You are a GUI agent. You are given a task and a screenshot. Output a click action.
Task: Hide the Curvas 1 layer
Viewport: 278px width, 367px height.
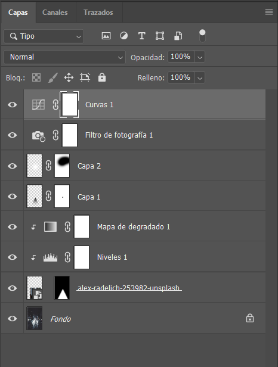(x=12, y=105)
